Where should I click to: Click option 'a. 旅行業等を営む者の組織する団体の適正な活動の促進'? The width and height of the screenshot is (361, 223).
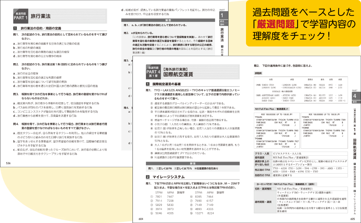(x=46, y=43)
